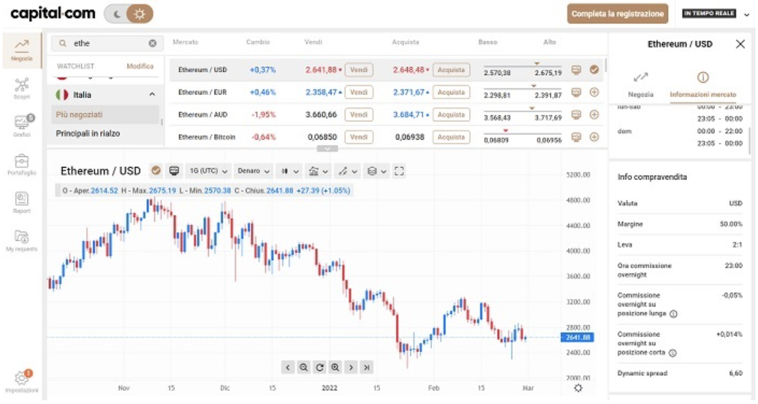Click the capital.com logo
Image resolution: width=758 pixels, height=404 pixels.
[x=53, y=13]
